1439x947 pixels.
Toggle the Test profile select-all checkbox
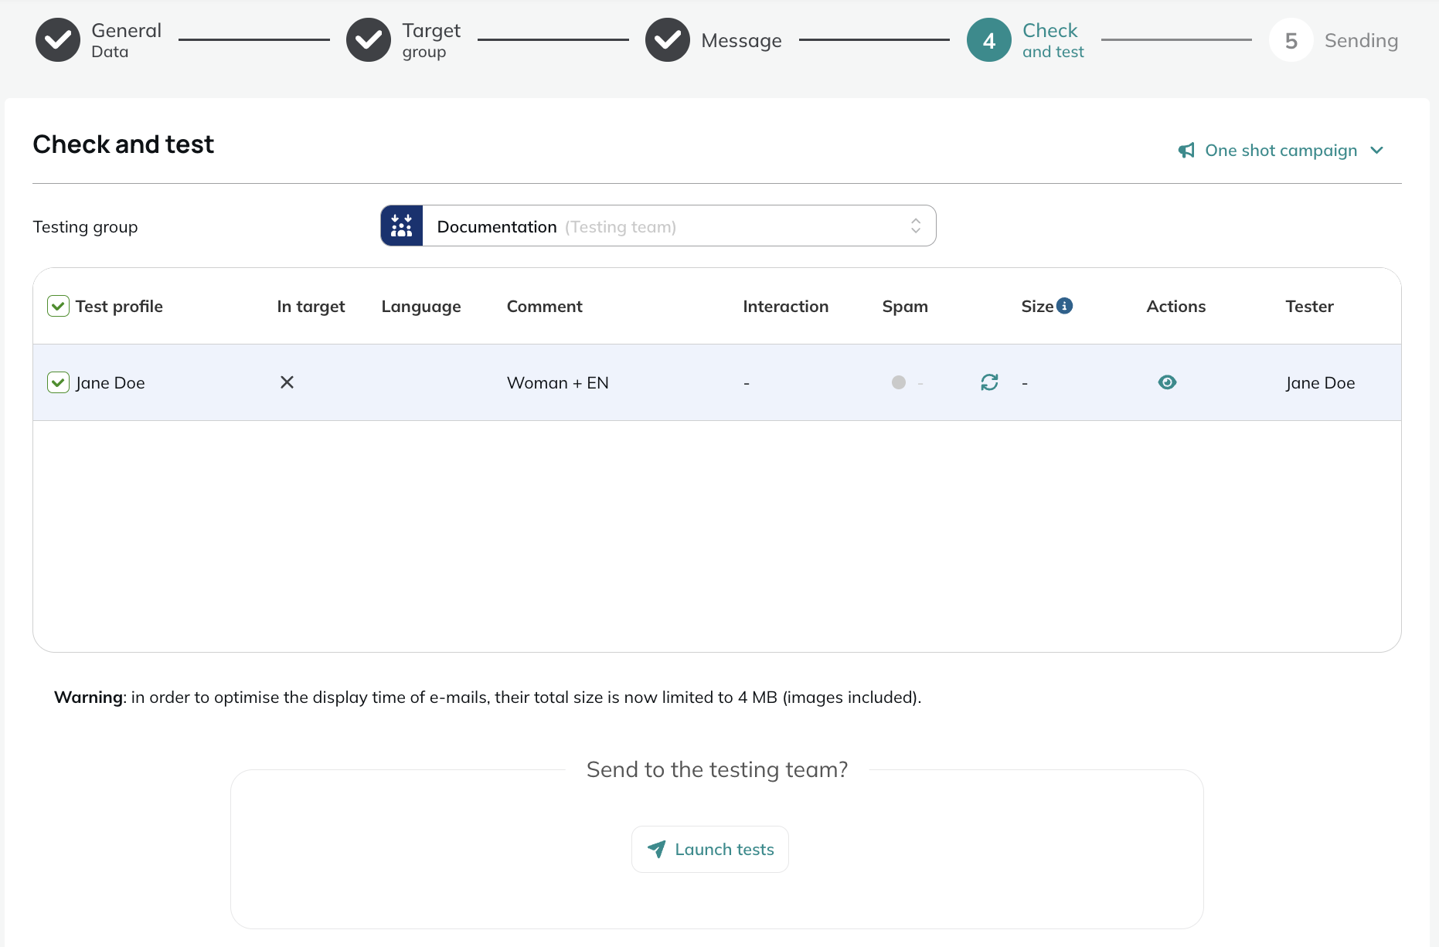59,306
